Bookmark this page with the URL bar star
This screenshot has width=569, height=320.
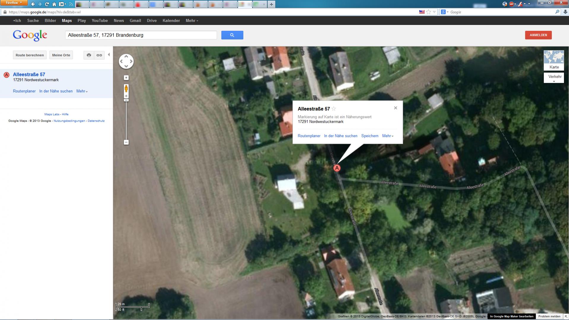coord(428,12)
